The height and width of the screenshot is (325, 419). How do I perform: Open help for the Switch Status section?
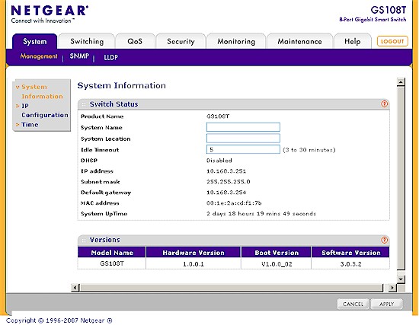click(x=384, y=104)
